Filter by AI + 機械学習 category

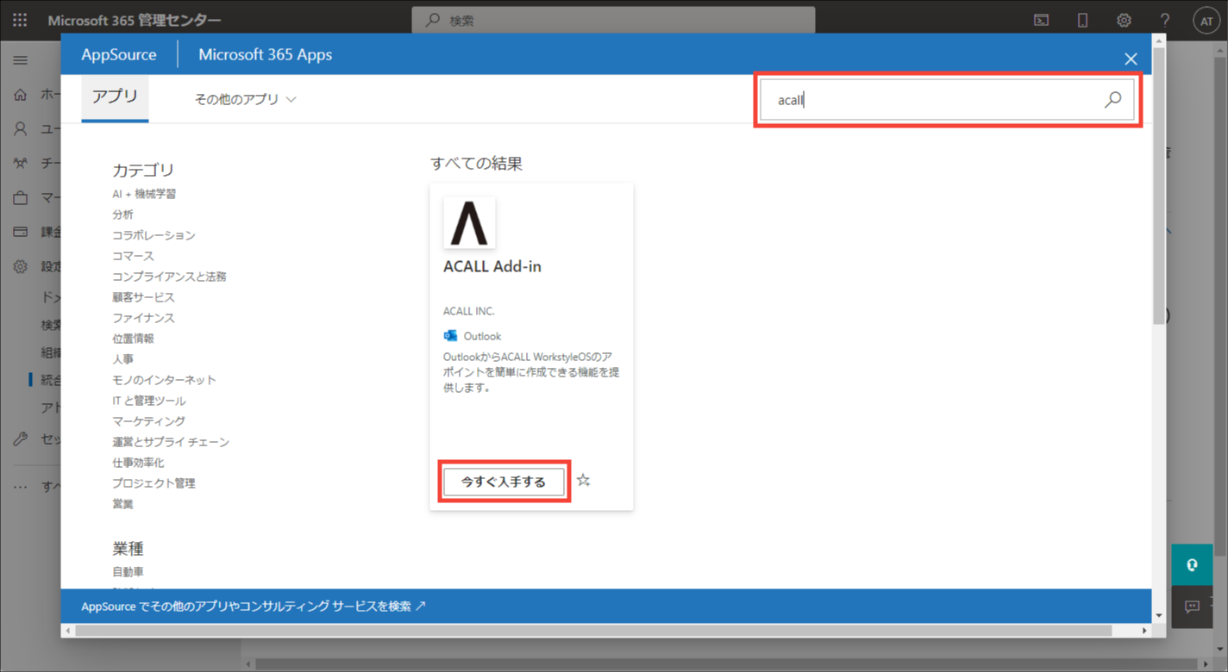[144, 194]
